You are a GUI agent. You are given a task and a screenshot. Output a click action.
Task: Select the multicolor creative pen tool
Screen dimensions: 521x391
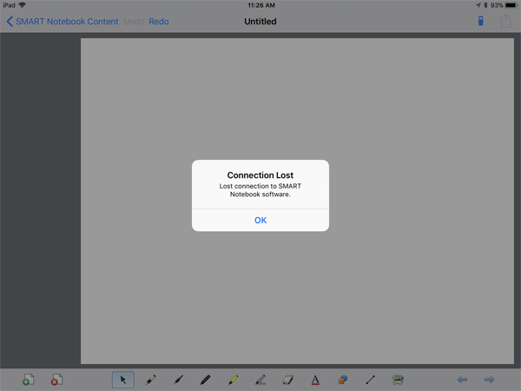(x=260, y=380)
